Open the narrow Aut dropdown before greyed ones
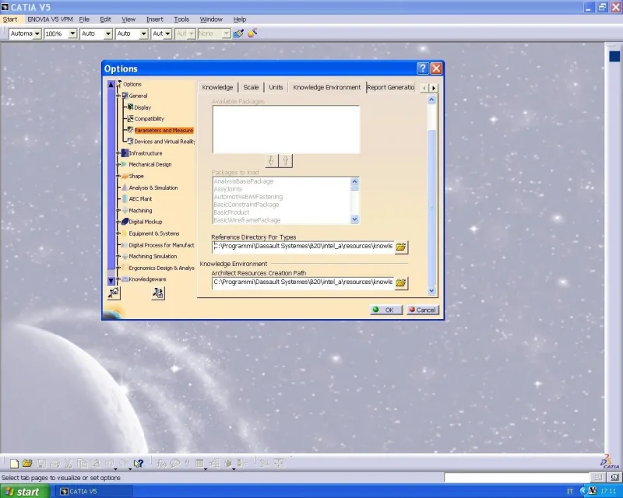 click(167, 33)
